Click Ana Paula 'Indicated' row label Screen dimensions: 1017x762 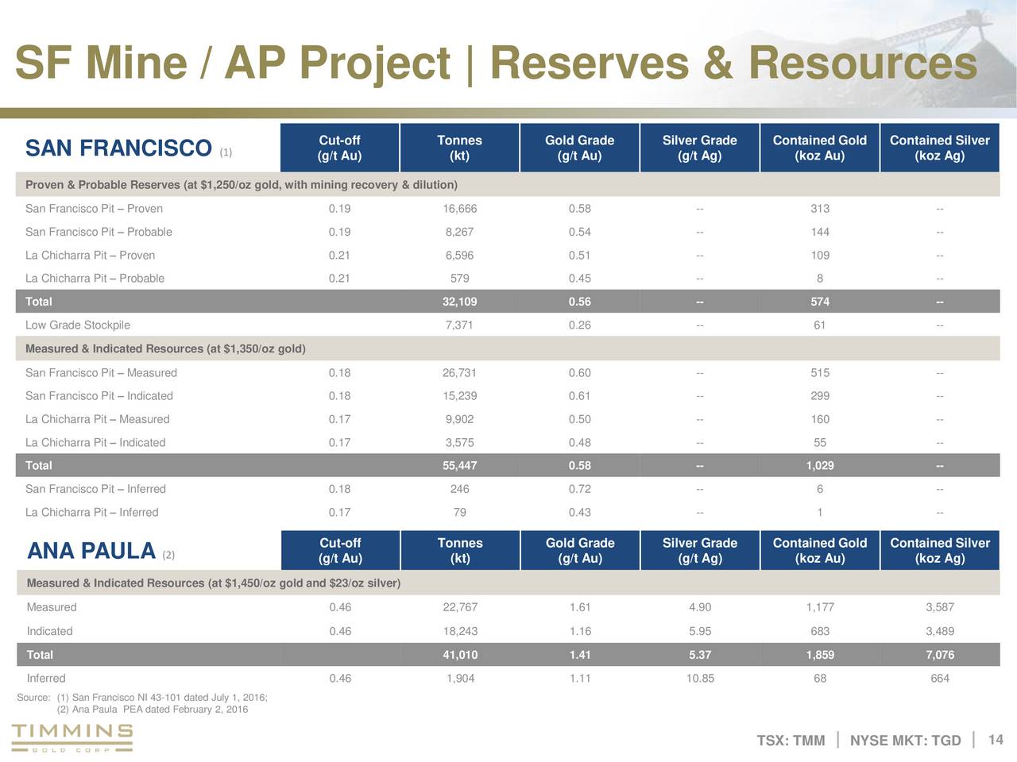coord(49,631)
